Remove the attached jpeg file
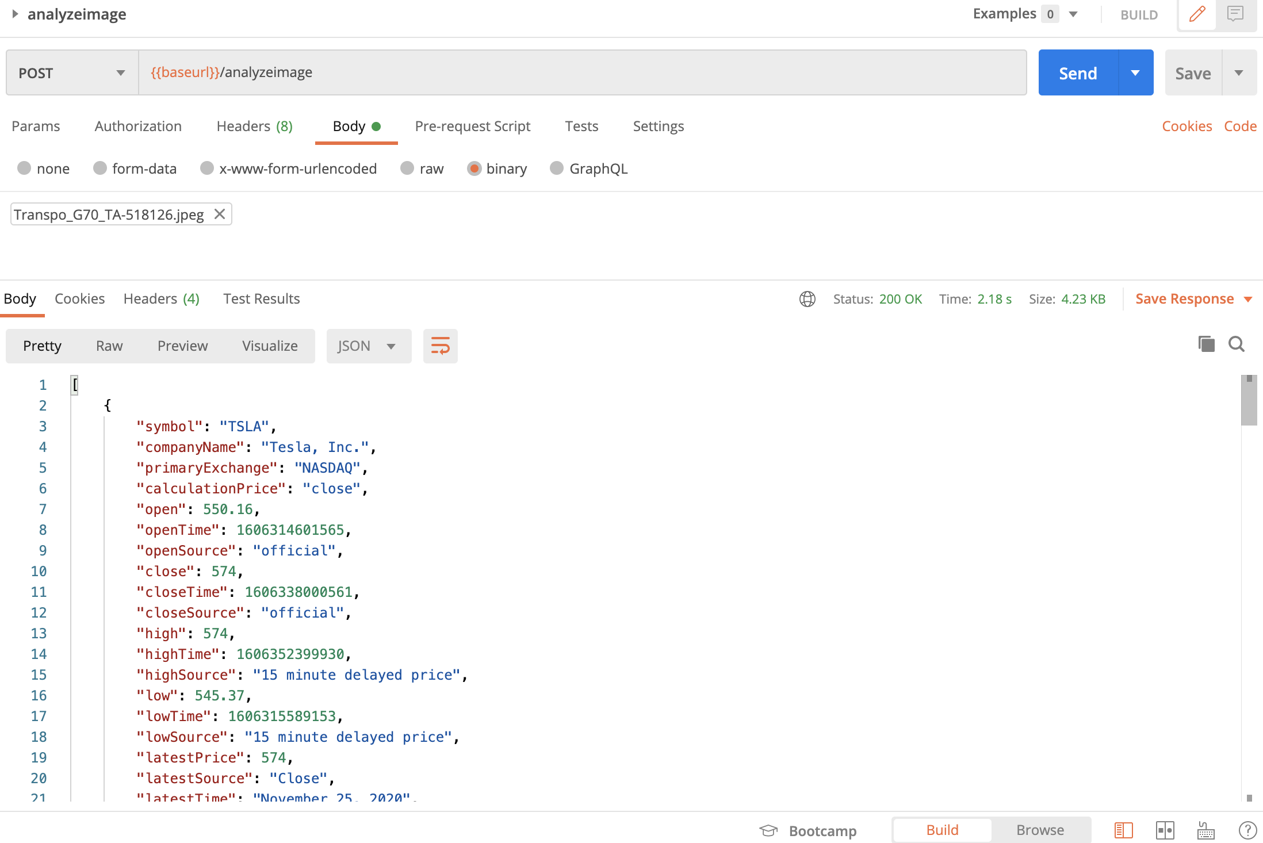This screenshot has height=843, width=1263. (x=219, y=214)
